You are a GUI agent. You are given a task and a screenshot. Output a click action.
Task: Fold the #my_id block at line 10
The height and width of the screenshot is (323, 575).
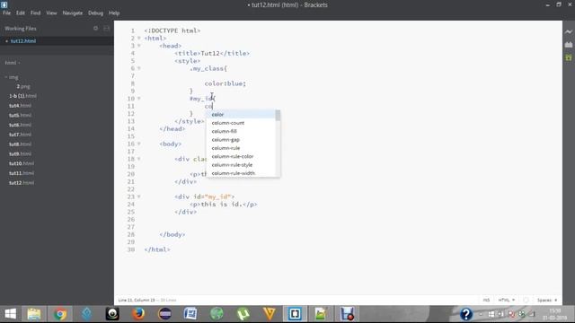(139, 99)
